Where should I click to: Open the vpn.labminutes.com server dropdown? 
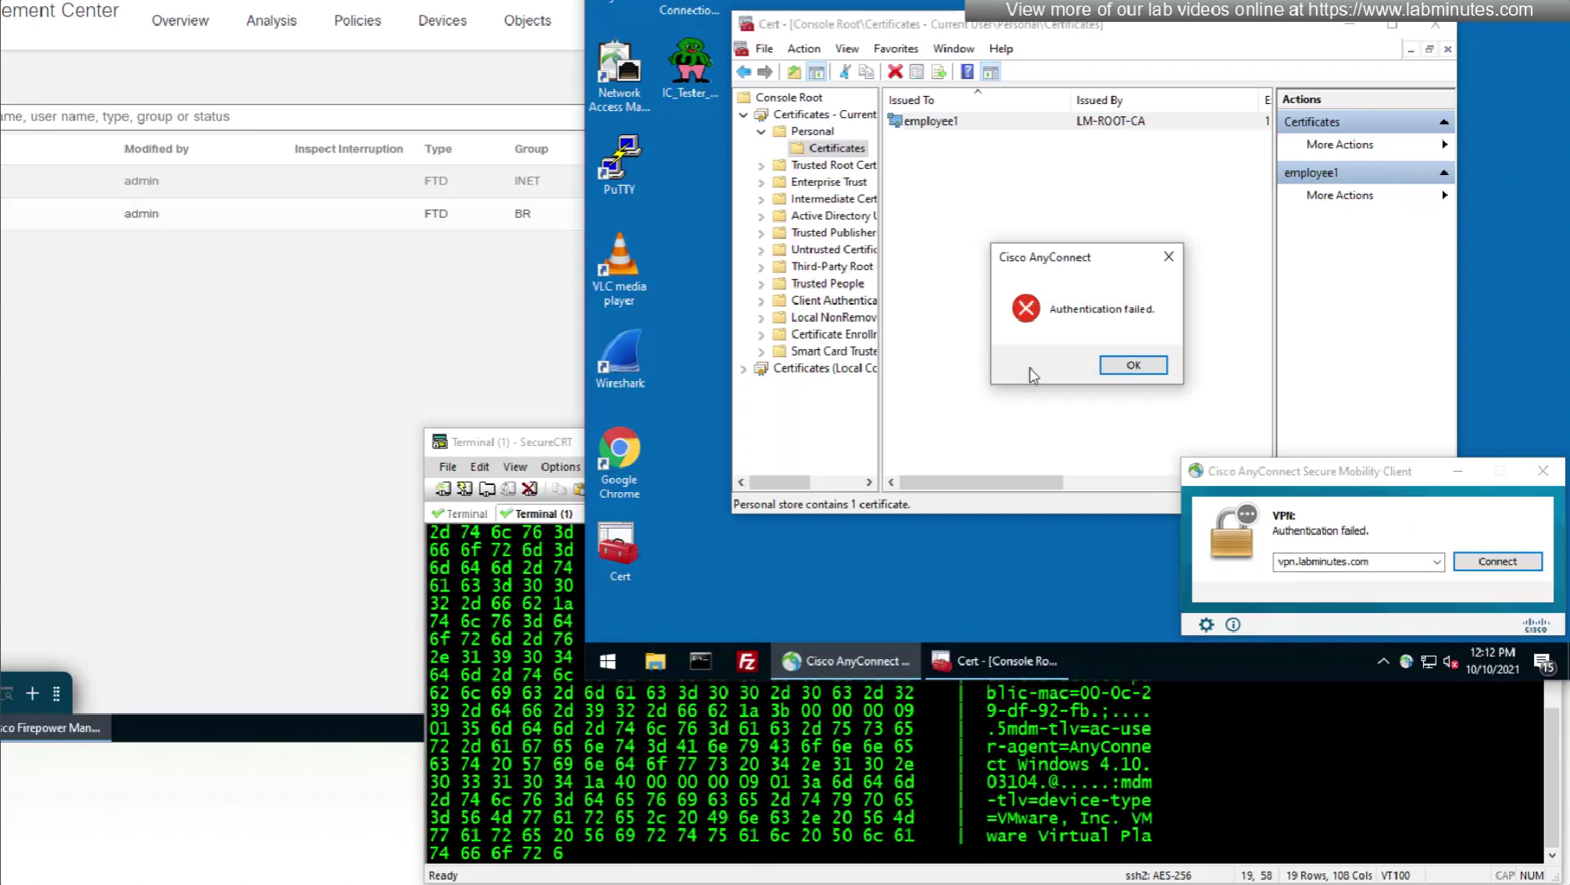1436,562
